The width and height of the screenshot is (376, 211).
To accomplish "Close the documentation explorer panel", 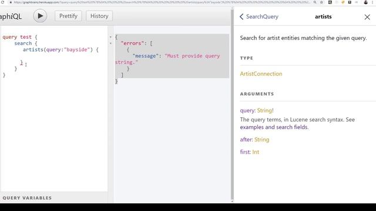I will point(367,17).
